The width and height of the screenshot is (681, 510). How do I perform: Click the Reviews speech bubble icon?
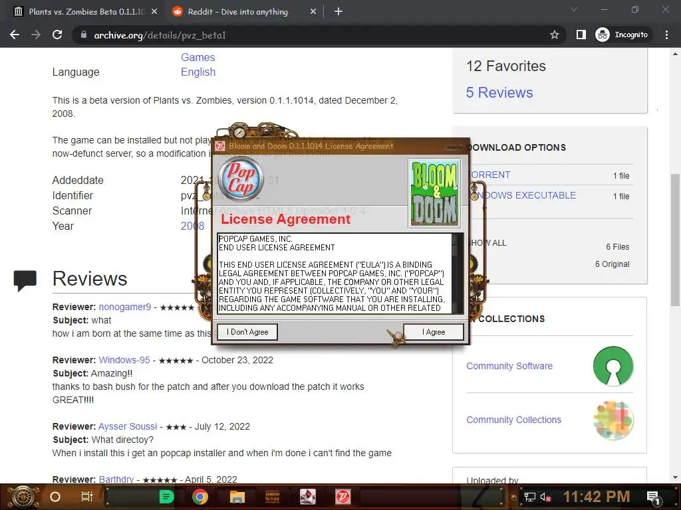25,280
